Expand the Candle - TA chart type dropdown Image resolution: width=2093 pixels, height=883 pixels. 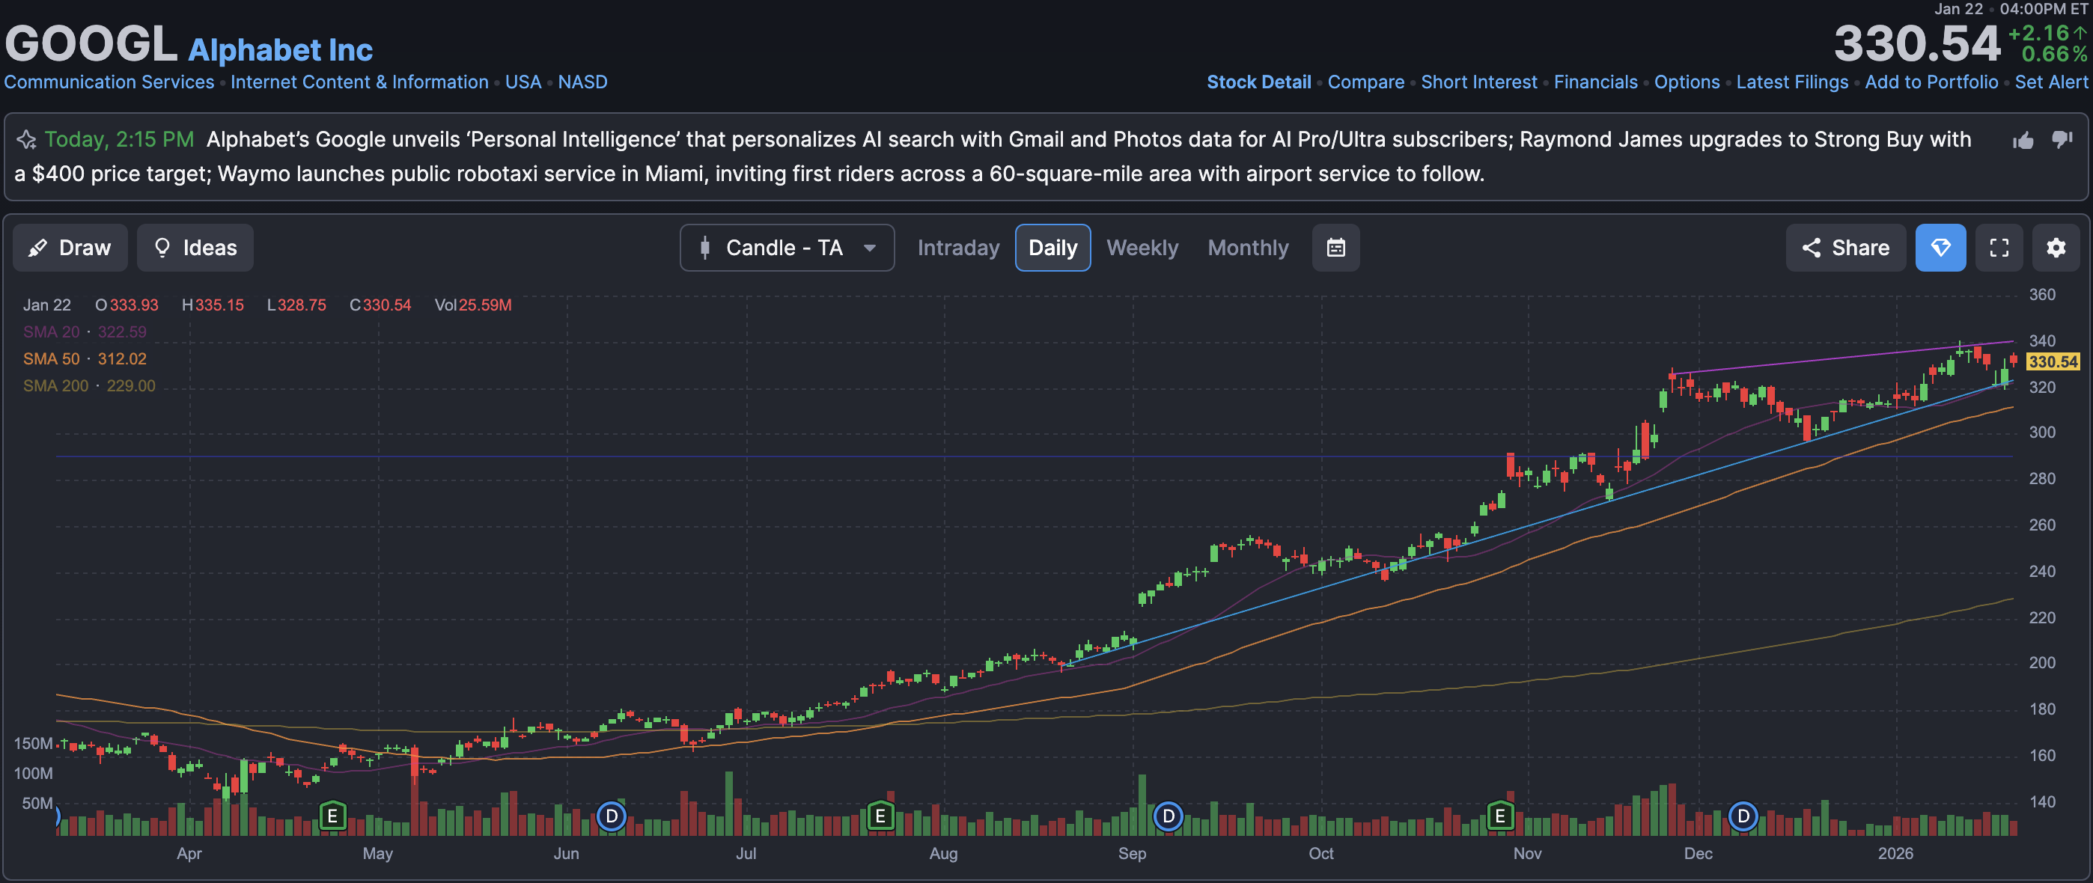[786, 248]
